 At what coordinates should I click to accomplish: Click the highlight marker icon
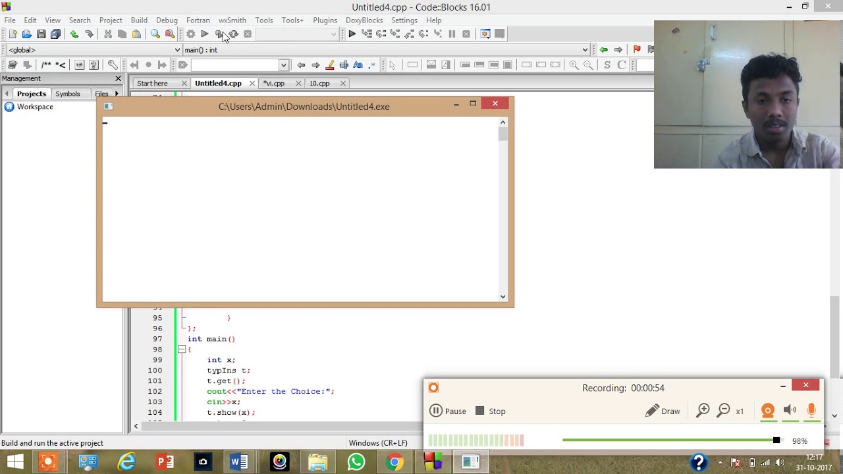tap(330, 65)
